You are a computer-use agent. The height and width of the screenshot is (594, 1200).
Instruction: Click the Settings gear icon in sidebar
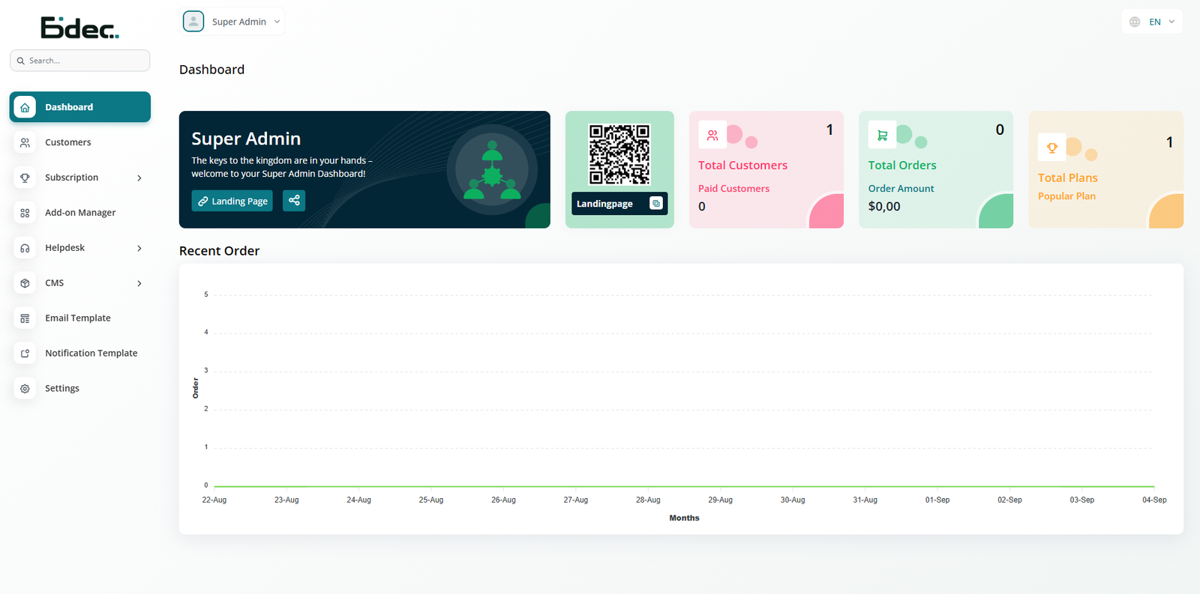tap(25, 389)
